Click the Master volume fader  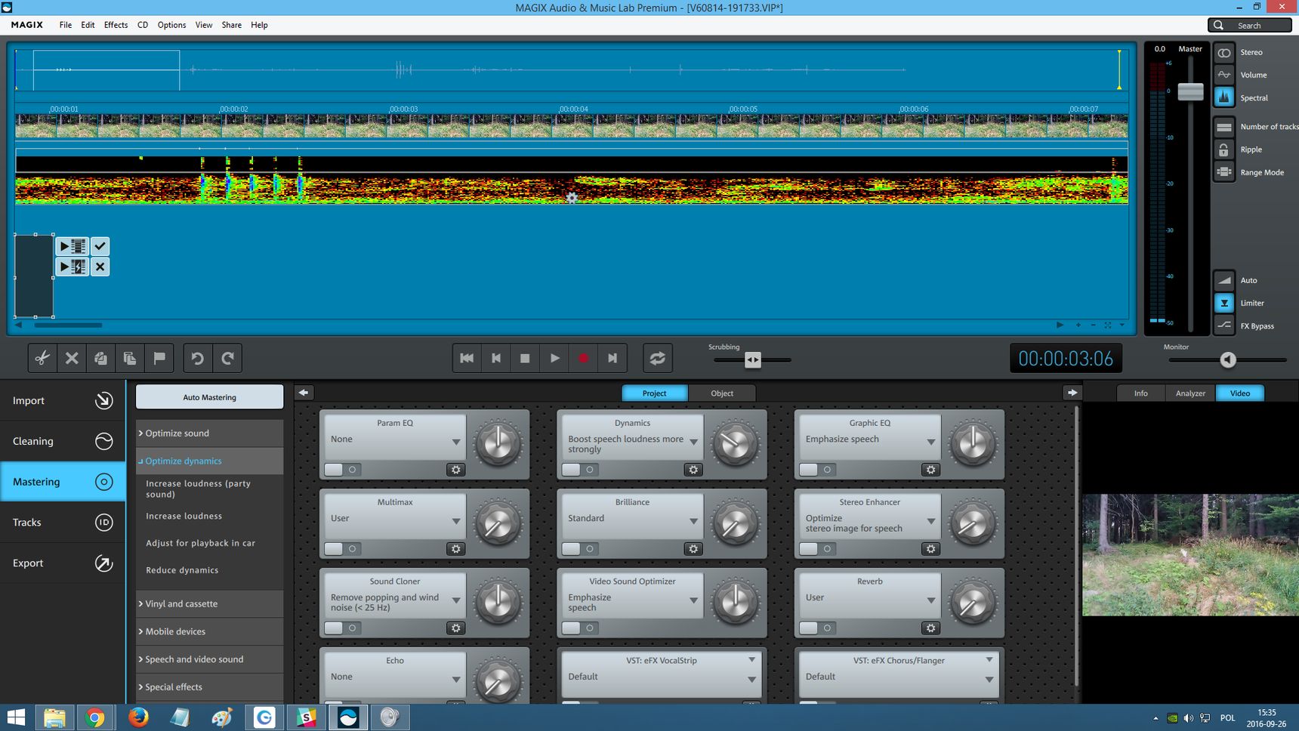tap(1190, 91)
